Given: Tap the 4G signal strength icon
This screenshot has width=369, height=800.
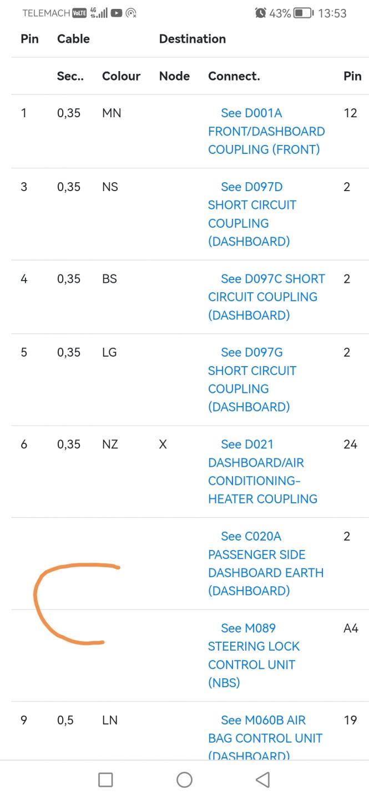Looking at the screenshot, I should 99,13.
